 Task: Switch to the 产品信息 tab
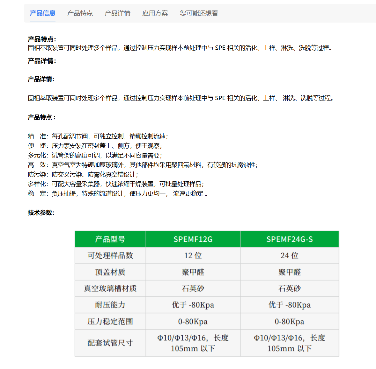pos(42,13)
